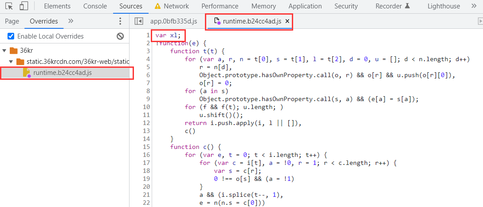Click the Network tab warning icon
Screen dimensions: 483x207
[x=157, y=6]
